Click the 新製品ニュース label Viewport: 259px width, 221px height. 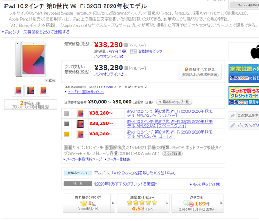[x=78, y=173]
